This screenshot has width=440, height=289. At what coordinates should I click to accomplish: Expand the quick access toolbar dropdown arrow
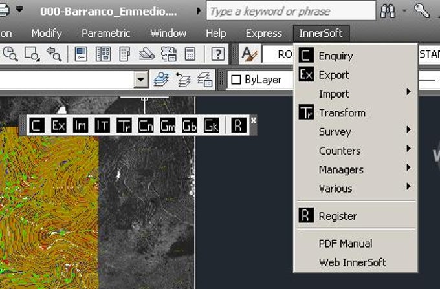click(19, 10)
